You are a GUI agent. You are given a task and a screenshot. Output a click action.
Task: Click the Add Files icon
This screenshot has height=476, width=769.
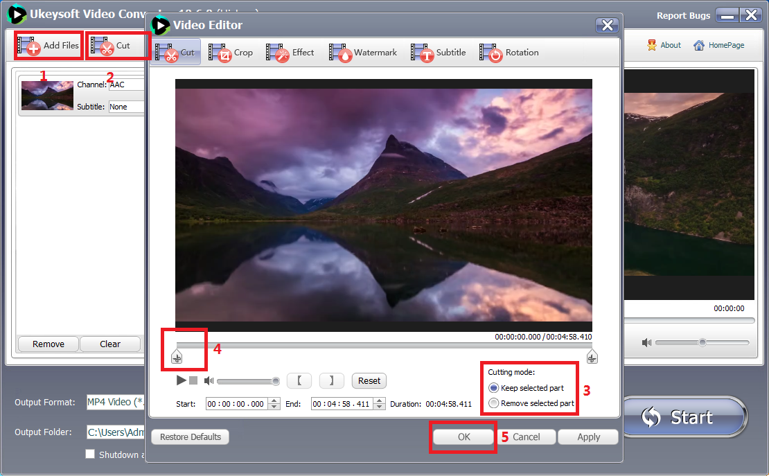(x=30, y=46)
